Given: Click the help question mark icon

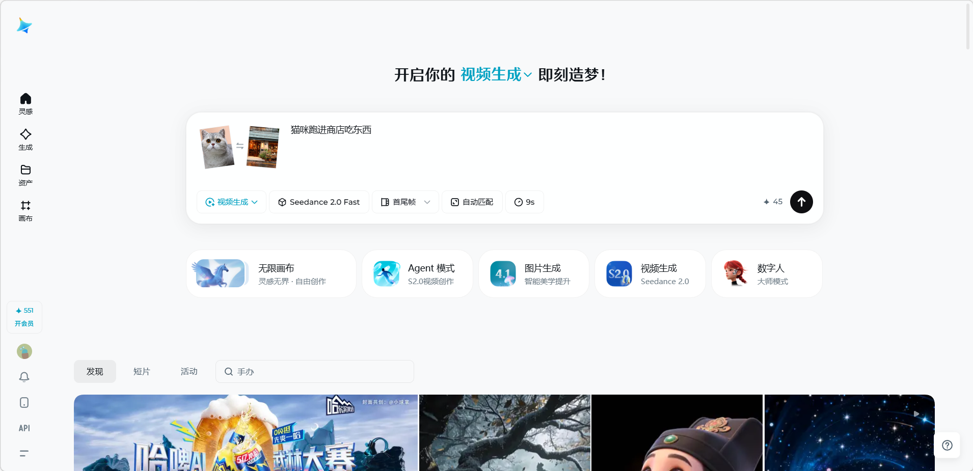Looking at the screenshot, I should 947,445.
